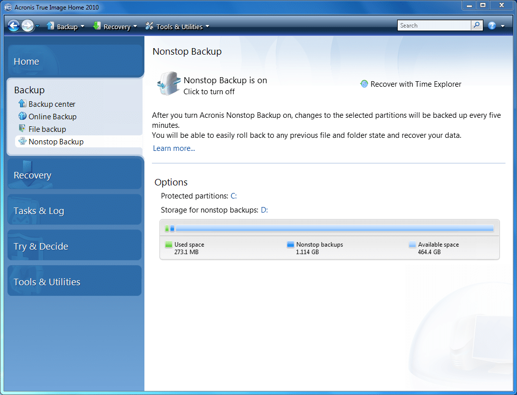Click the search magnifier button
The height and width of the screenshot is (395, 517).
point(477,26)
